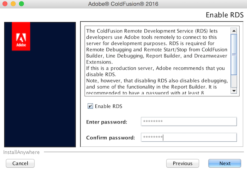Viewport: 247px width, 173px height.
Task: Click the Adobe logo
Action: pyautogui.click(x=21, y=36)
